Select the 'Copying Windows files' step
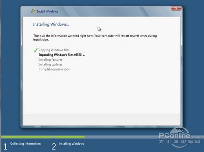The height and width of the screenshot is (152, 204). [x=54, y=50]
